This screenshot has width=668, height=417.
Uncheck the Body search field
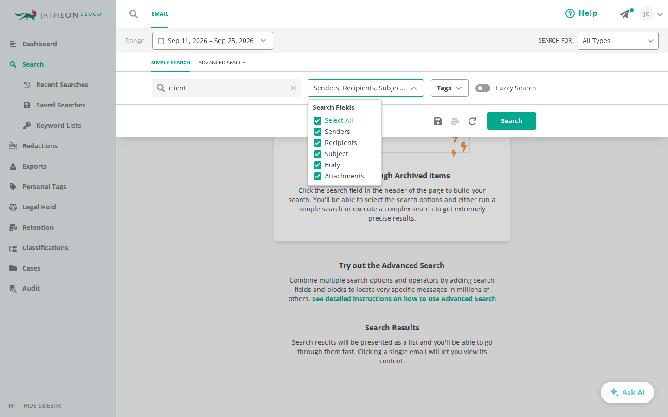[x=317, y=165]
